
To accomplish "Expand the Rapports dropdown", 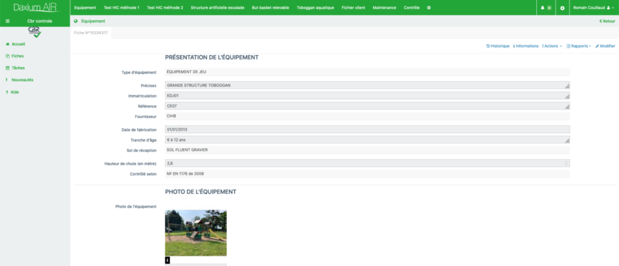I will pyautogui.click(x=578, y=46).
